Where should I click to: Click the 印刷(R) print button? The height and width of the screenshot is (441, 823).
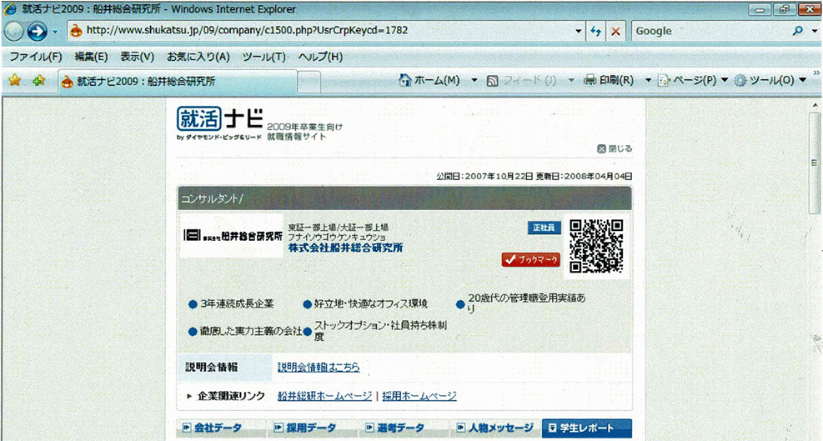(609, 80)
